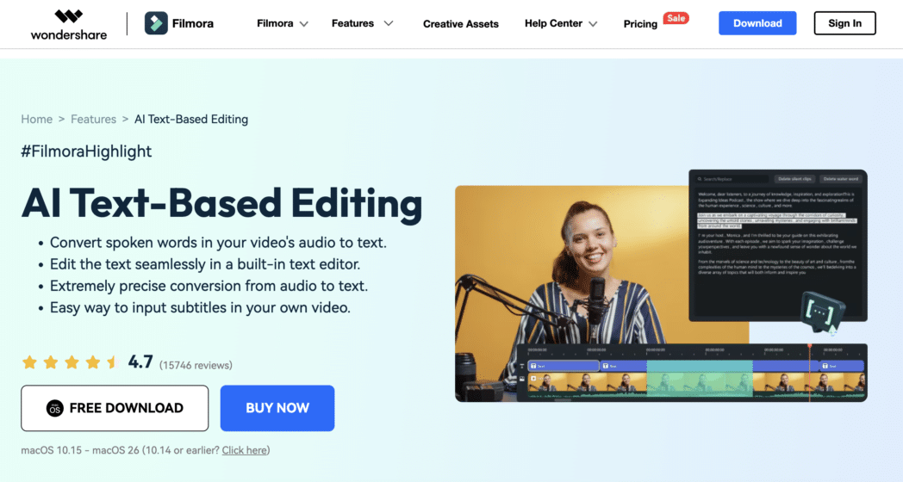The image size is (903, 482).
Task: Click the half-filled fifth rating star
Action: (114, 361)
